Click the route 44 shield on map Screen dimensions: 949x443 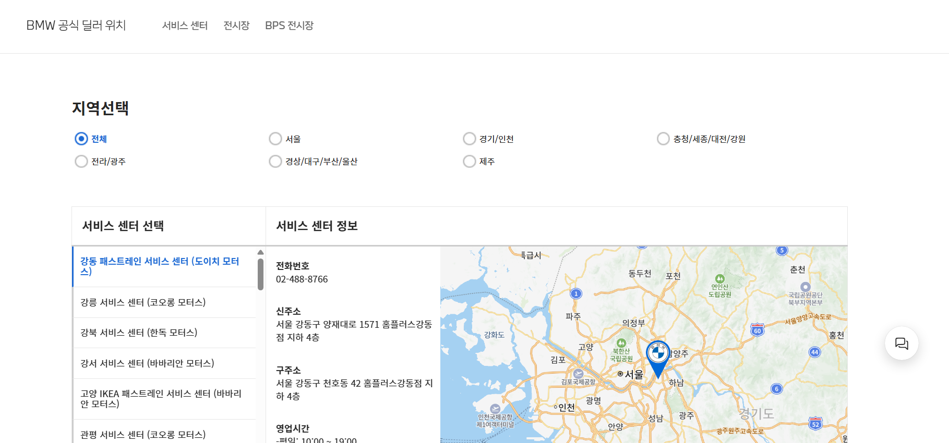814,352
